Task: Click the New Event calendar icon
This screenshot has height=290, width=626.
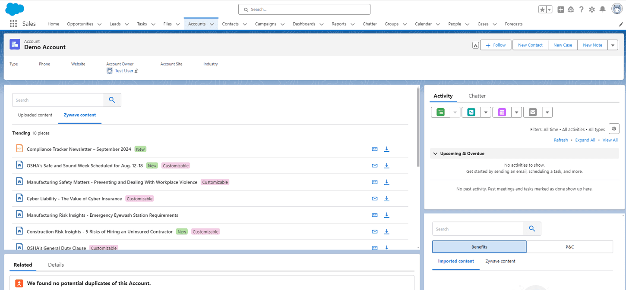Action: 502,112
